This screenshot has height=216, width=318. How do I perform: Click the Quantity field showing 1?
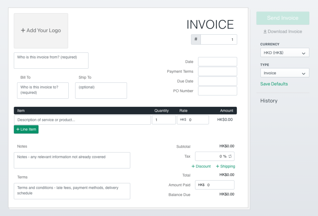[164, 120]
